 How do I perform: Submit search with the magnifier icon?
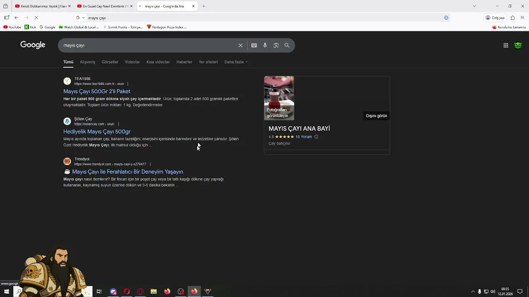coord(287,45)
